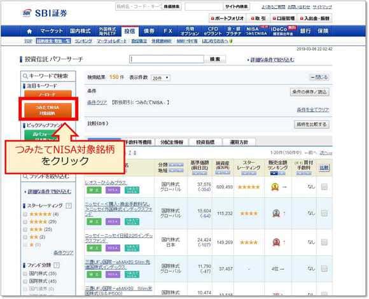Click 条件の保存/読込 button

pyautogui.click(x=309, y=92)
